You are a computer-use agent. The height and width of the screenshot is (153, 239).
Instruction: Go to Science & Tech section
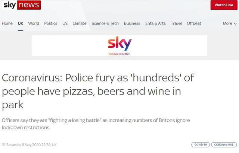click(x=105, y=23)
